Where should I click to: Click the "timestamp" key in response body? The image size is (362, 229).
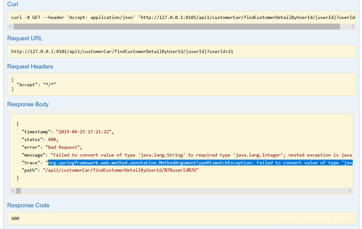[36, 132]
